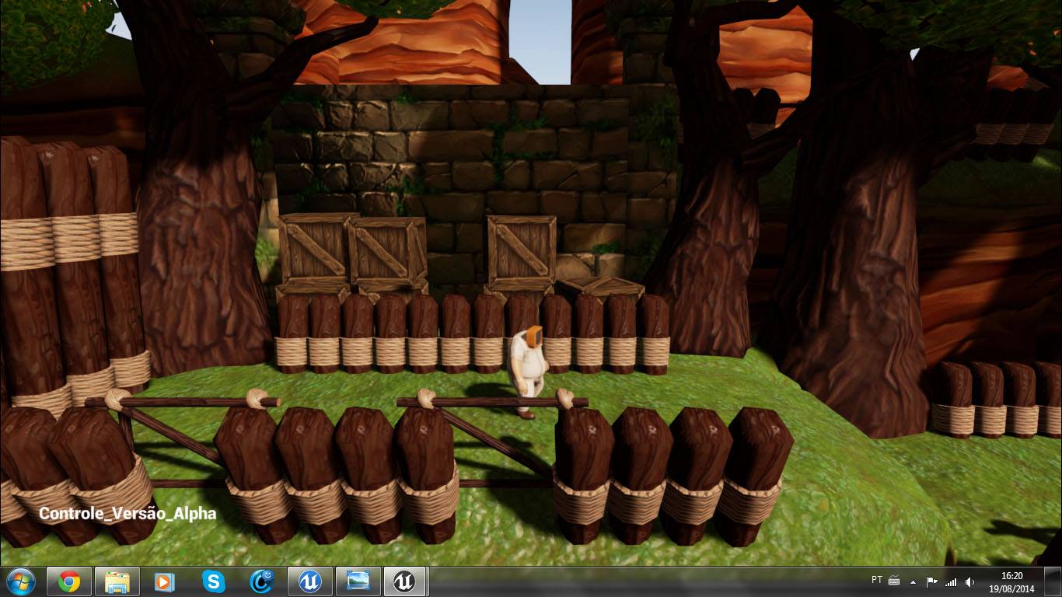Open Skype from the taskbar
The height and width of the screenshot is (597, 1062).
click(x=213, y=581)
